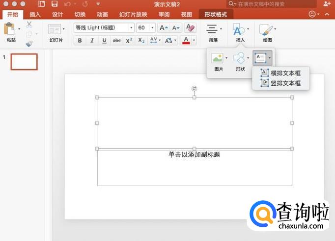This screenshot has width=335, height=241.
Task: Click the top-left title placeholder resize handle
Action: coord(97,97)
